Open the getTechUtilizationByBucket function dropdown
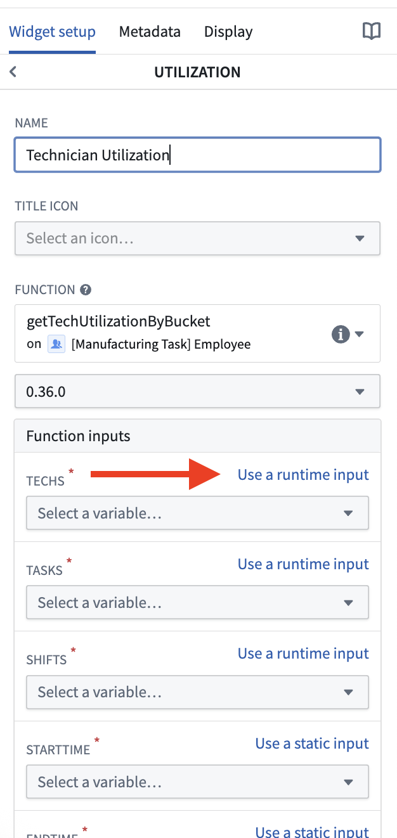This screenshot has height=838, width=397. click(x=197, y=333)
